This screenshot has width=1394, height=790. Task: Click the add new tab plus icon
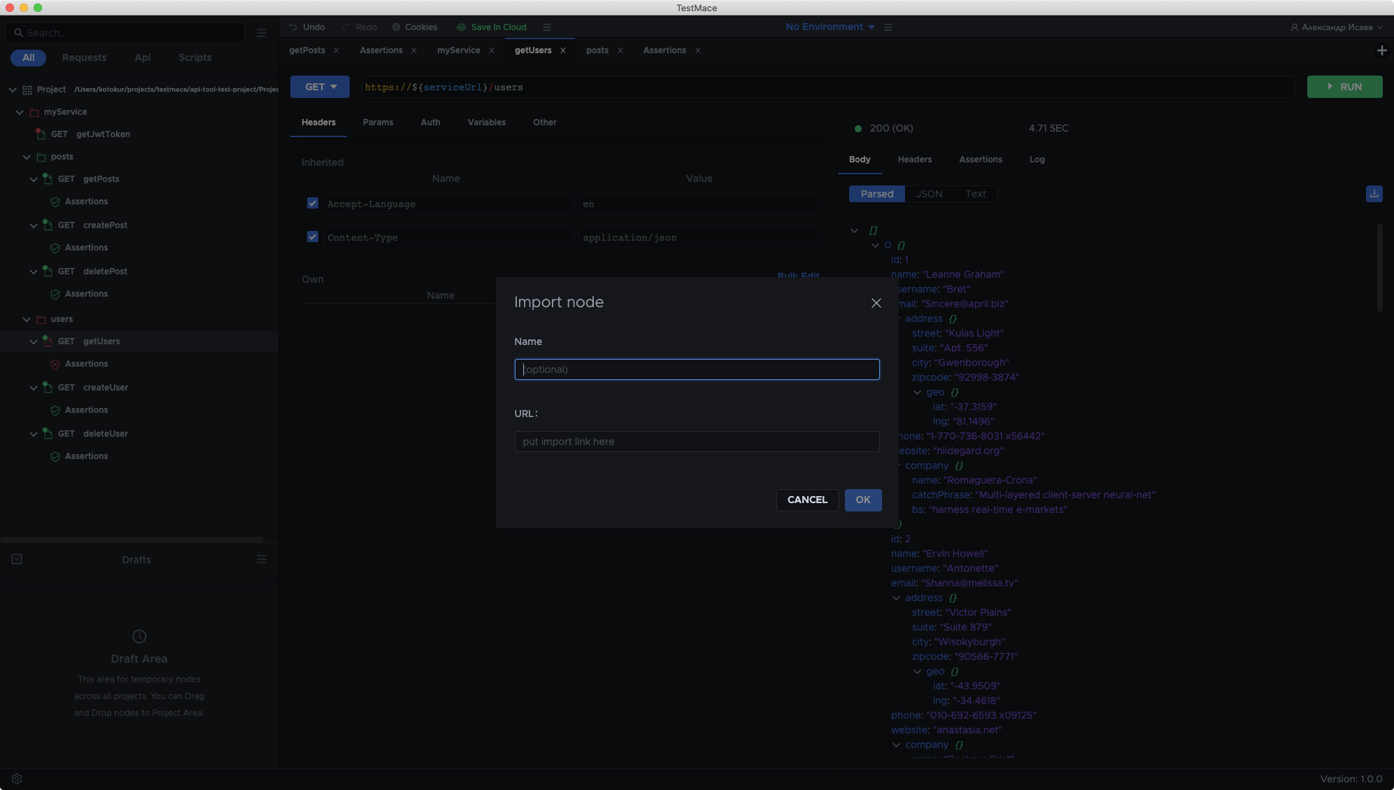tap(1381, 50)
